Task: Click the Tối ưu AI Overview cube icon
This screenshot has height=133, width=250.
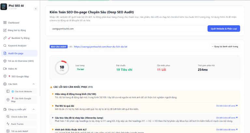Action: (x=5, y=61)
